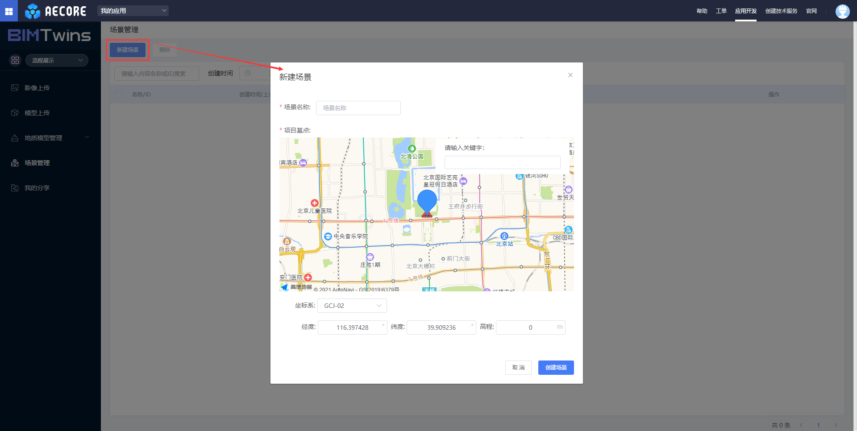Click the 创建场景 button
Image resolution: width=857 pixels, height=431 pixels.
tap(556, 368)
